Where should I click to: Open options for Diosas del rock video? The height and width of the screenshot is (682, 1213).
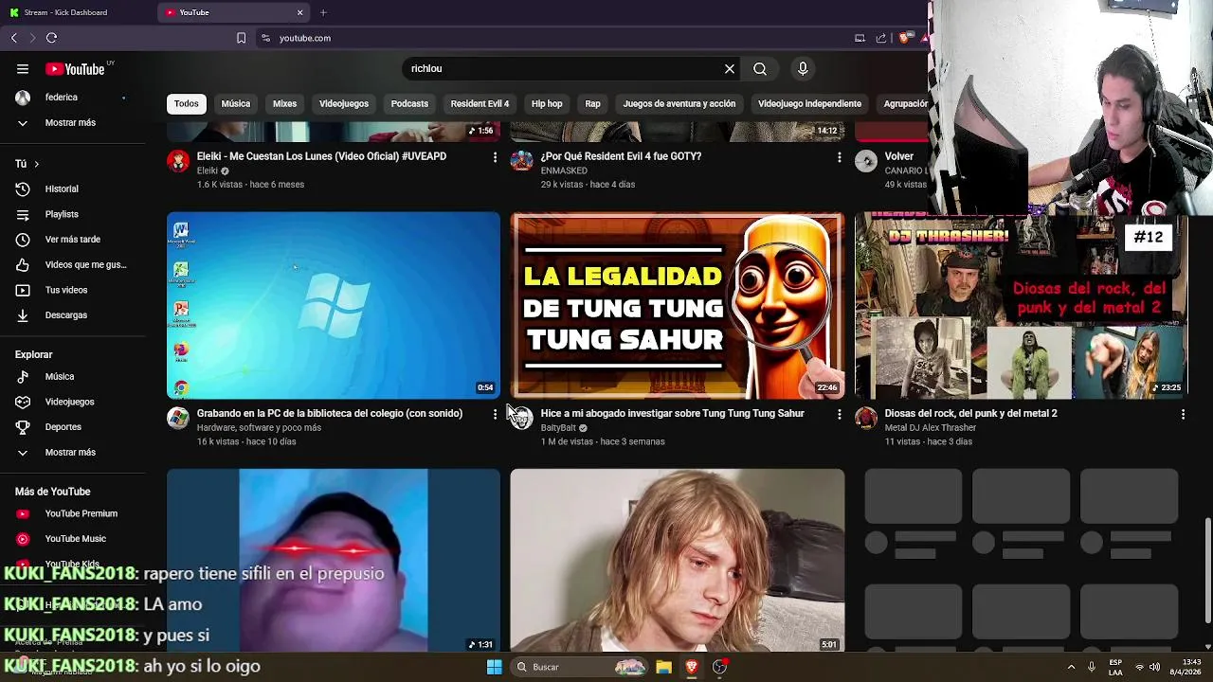tap(1183, 414)
